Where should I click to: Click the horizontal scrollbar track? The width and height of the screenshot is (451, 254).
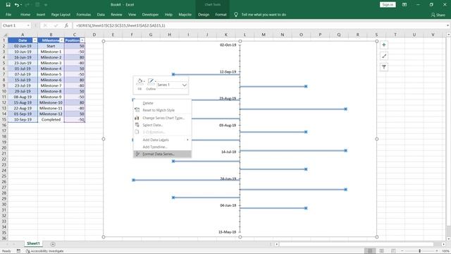click(x=357, y=244)
